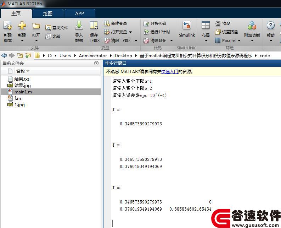281x228 pixels.
Task: Click Open Variable (打开变量) icon
Action: point(107,32)
